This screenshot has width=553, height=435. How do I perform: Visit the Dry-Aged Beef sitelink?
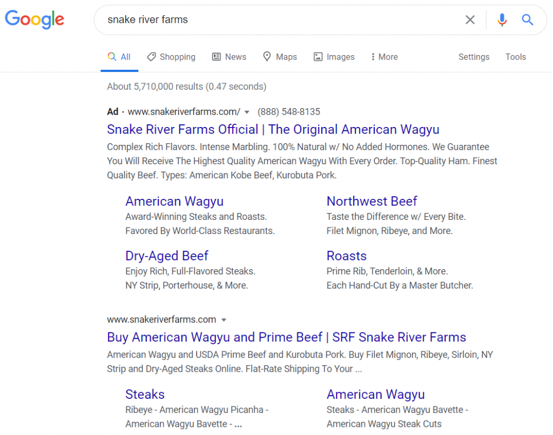coord(167,256)
